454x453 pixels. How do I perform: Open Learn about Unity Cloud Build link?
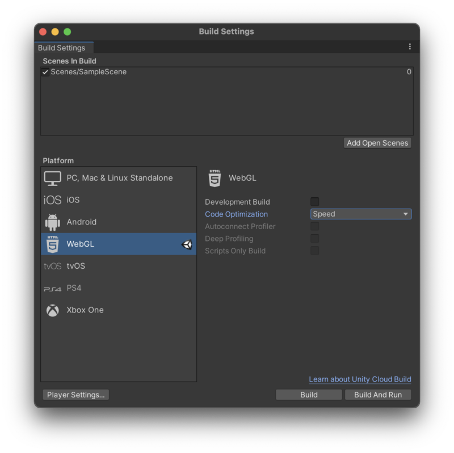pyautogui.click(x=360, y=379)
